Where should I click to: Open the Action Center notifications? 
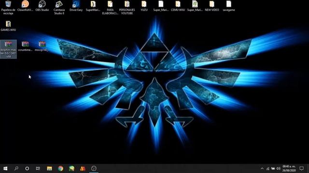[301, 169]
